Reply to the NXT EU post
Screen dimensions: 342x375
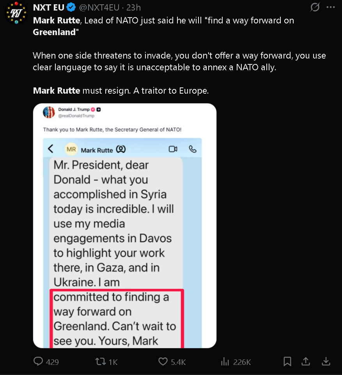pos(38,362)
